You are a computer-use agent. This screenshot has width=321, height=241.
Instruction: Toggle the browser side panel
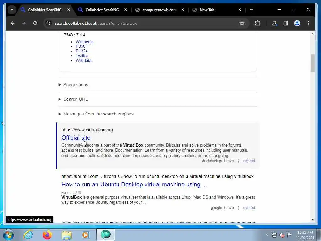[x=286, y=23]
